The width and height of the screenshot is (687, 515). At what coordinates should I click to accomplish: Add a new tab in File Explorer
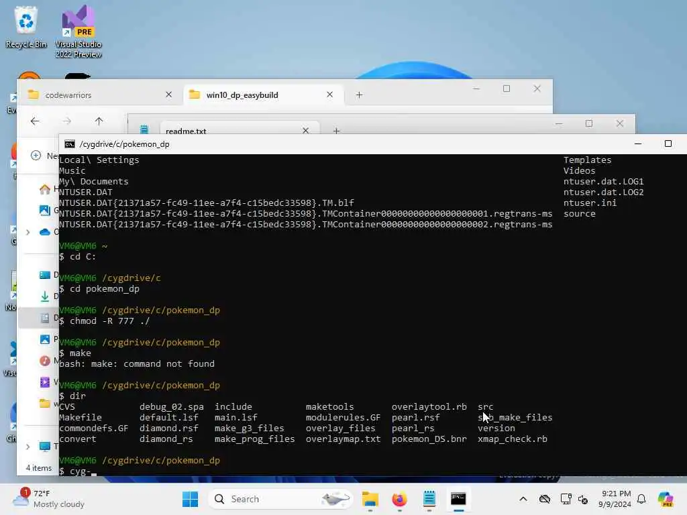coord(360,95)
